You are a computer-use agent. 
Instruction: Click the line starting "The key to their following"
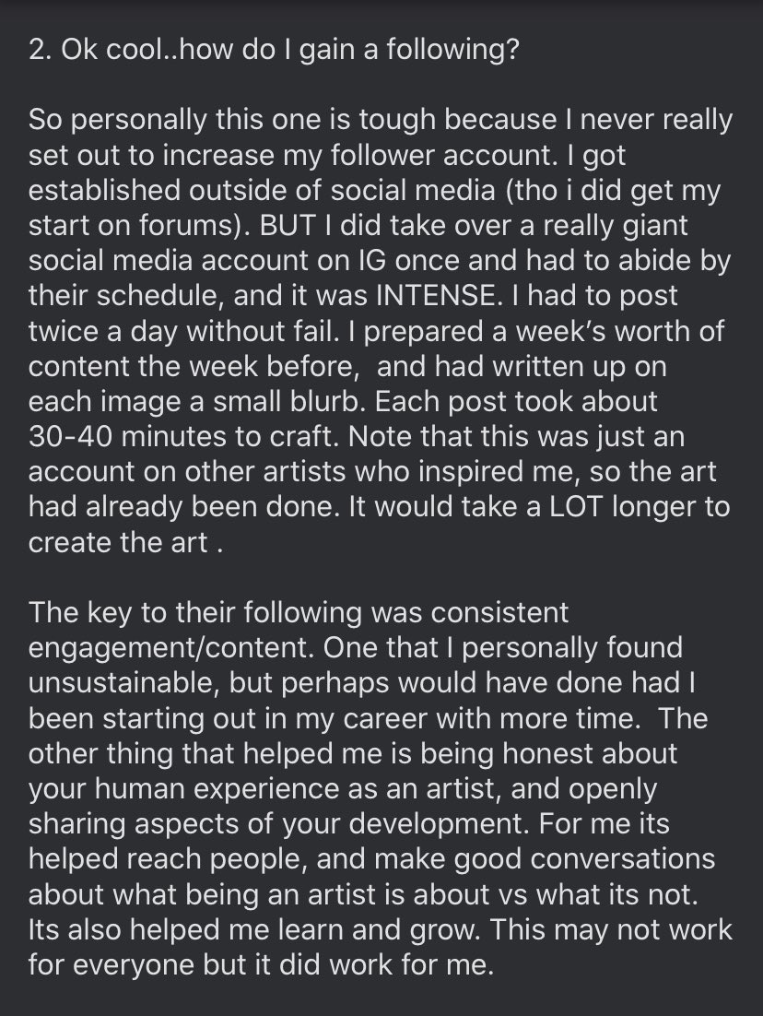[299, 612]
